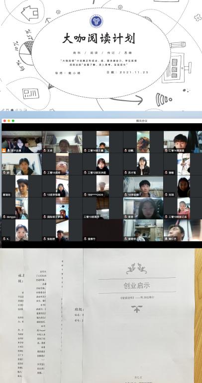
Task: Click the yellow minimize button of meeting window
Action: pyautogui.click(x=9, y=121)
